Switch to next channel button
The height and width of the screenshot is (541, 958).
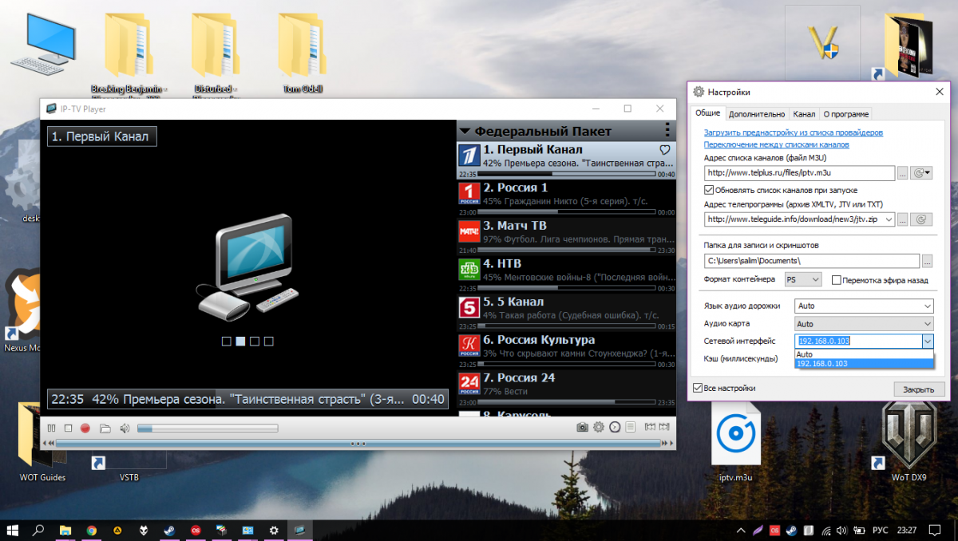point(664,428)
